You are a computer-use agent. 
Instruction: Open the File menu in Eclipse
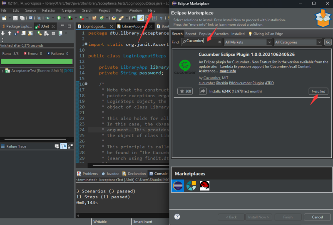4,10
